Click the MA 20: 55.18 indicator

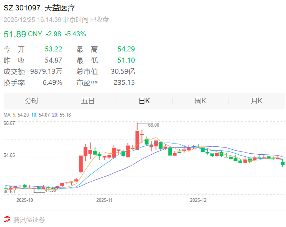61,115
